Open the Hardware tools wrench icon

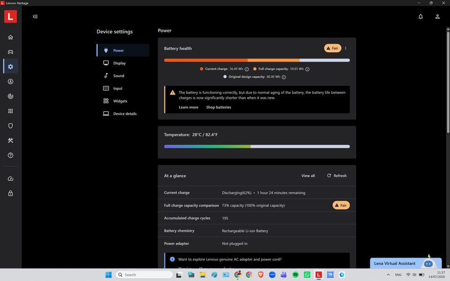tap(10, 140)
